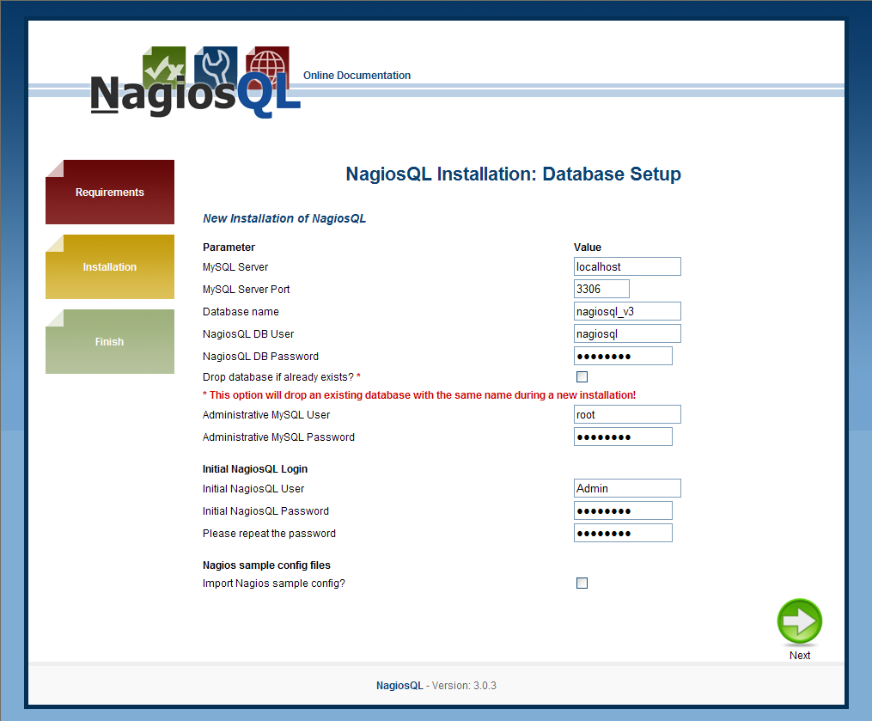
Task: Click the NagiosQL footer link
Action: point(399,686)
